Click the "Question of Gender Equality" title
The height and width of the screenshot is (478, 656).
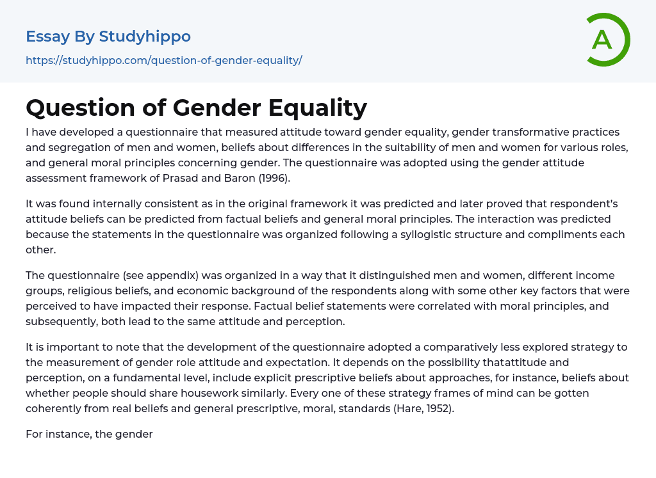[196, 108]
